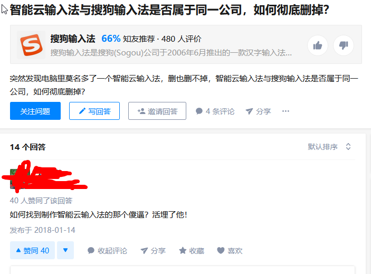Click the sort up-down chevron arrows
Screen dimensions: 371x274
pyautogui.click(x=348, y=147)
